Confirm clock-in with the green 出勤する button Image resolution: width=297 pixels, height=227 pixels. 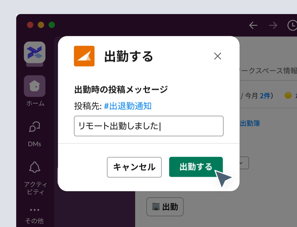[196, 167]
